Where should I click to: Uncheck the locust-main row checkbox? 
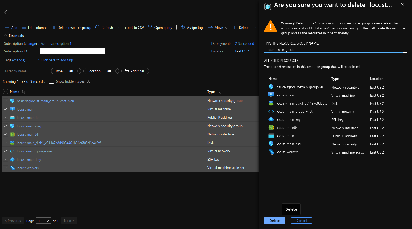tap(5, 109)
